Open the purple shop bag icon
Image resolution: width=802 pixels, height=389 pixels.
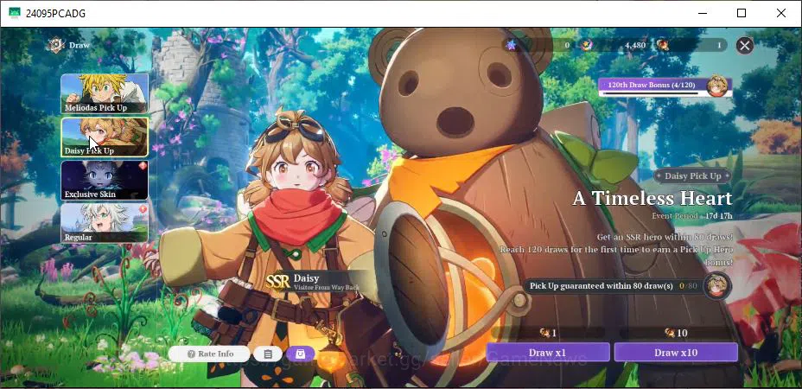[300, 354]
